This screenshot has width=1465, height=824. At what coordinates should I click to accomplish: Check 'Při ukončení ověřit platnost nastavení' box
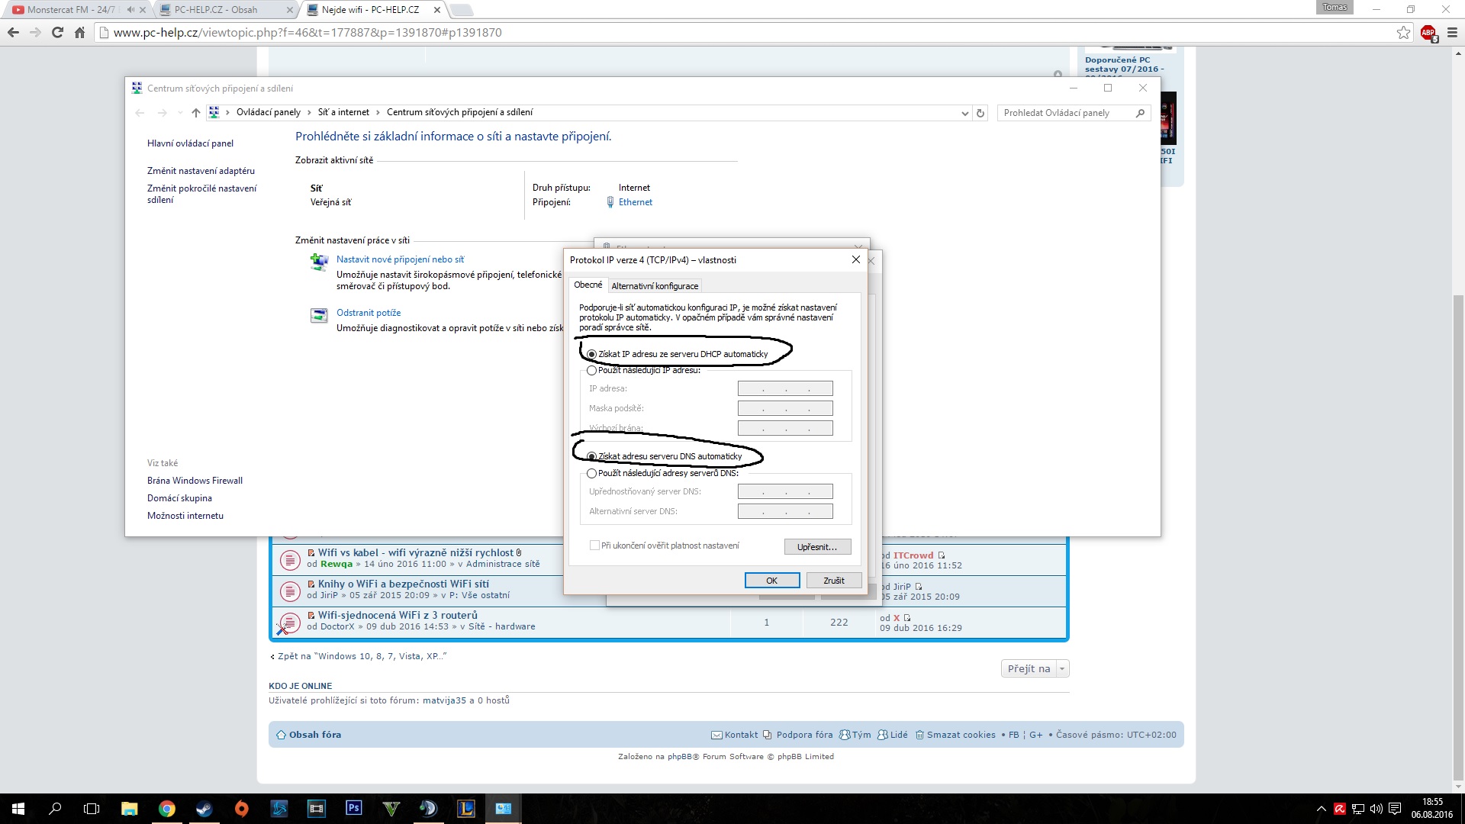594,546
